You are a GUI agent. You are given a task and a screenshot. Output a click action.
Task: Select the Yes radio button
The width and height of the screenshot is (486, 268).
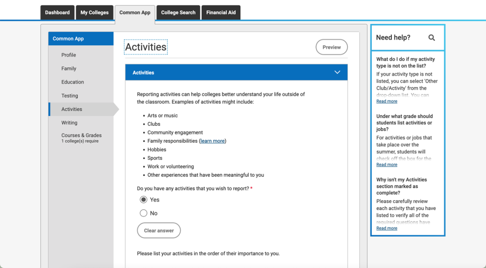click(x=144, y=200)
